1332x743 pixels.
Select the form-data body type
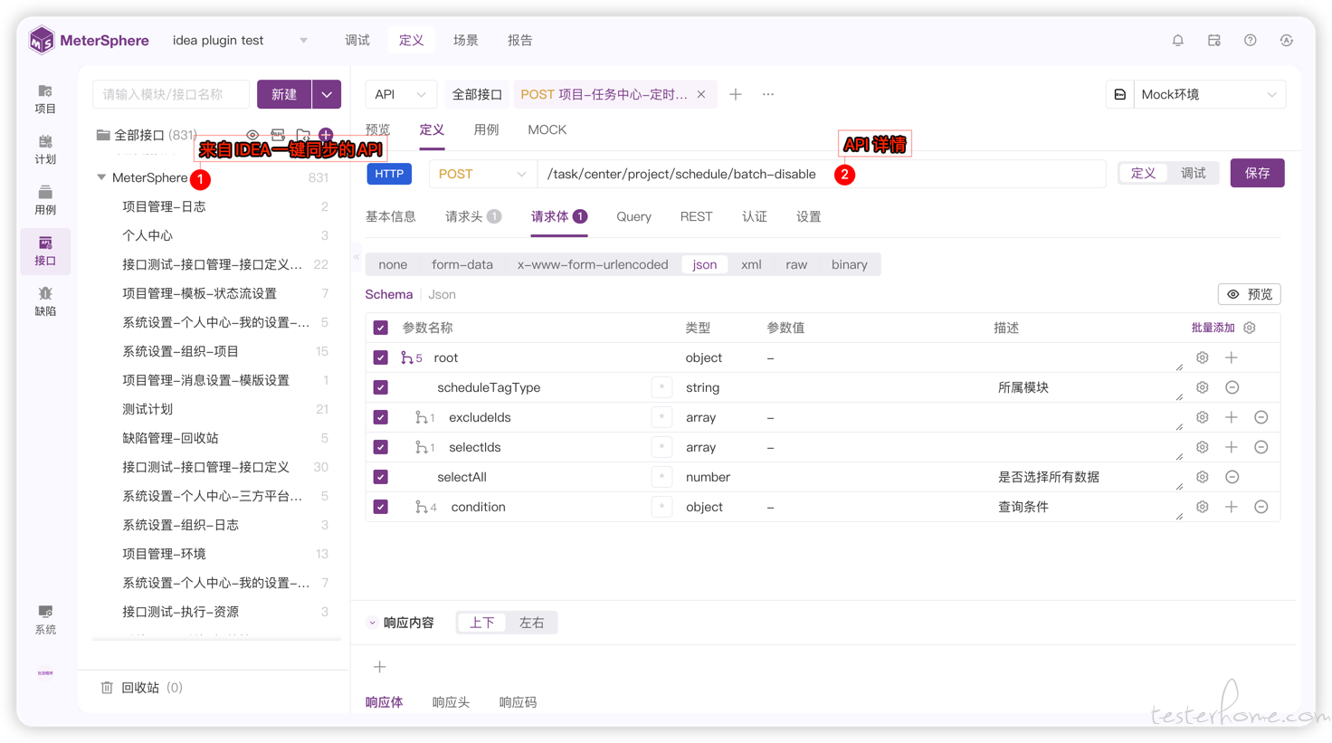(462, 264)
